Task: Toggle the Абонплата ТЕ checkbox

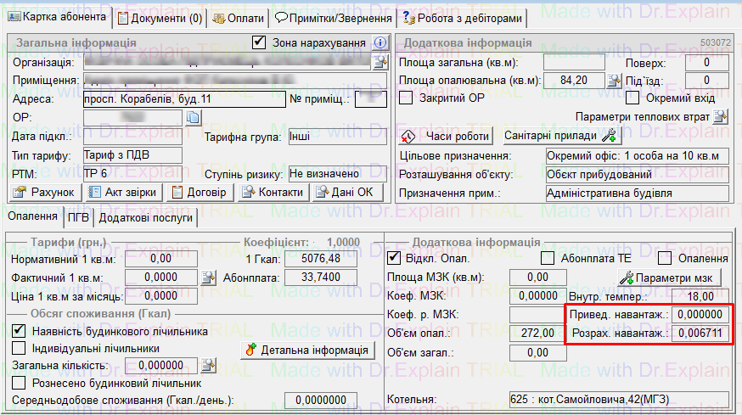Action: (x=547, y=258)
